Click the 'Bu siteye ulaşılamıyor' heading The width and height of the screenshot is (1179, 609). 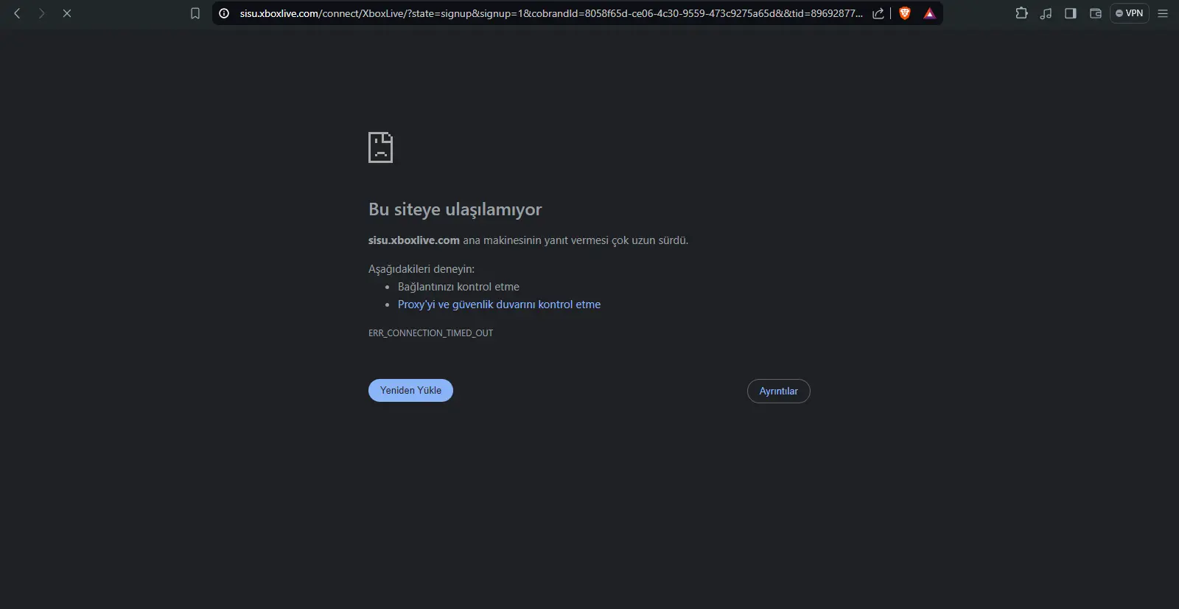pos(455,209)
